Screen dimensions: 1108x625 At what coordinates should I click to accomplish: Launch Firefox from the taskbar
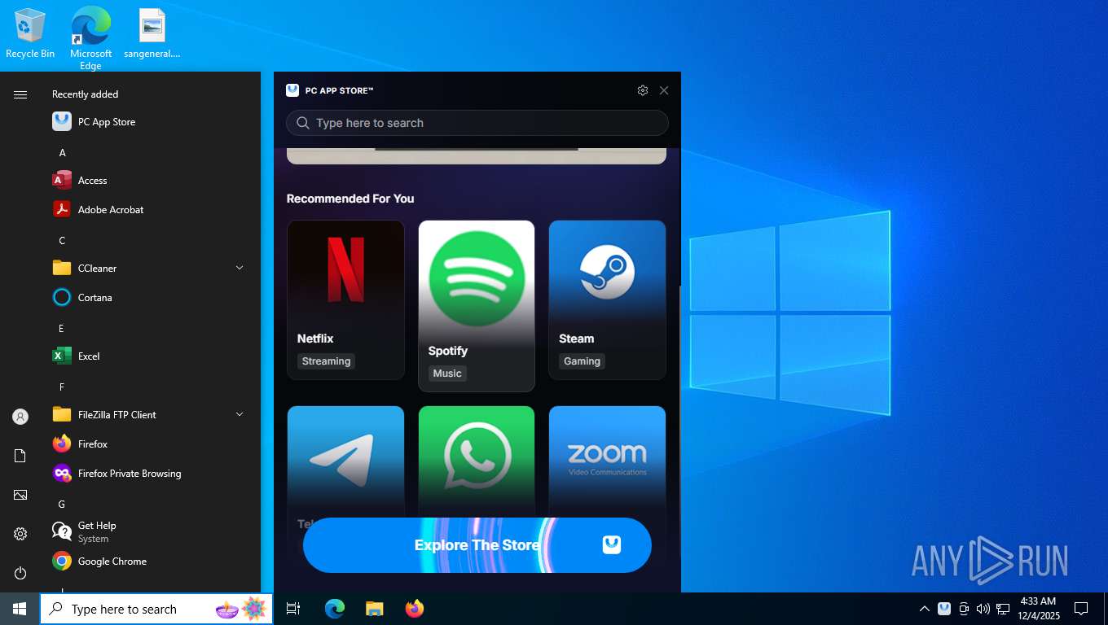(415, 609)
